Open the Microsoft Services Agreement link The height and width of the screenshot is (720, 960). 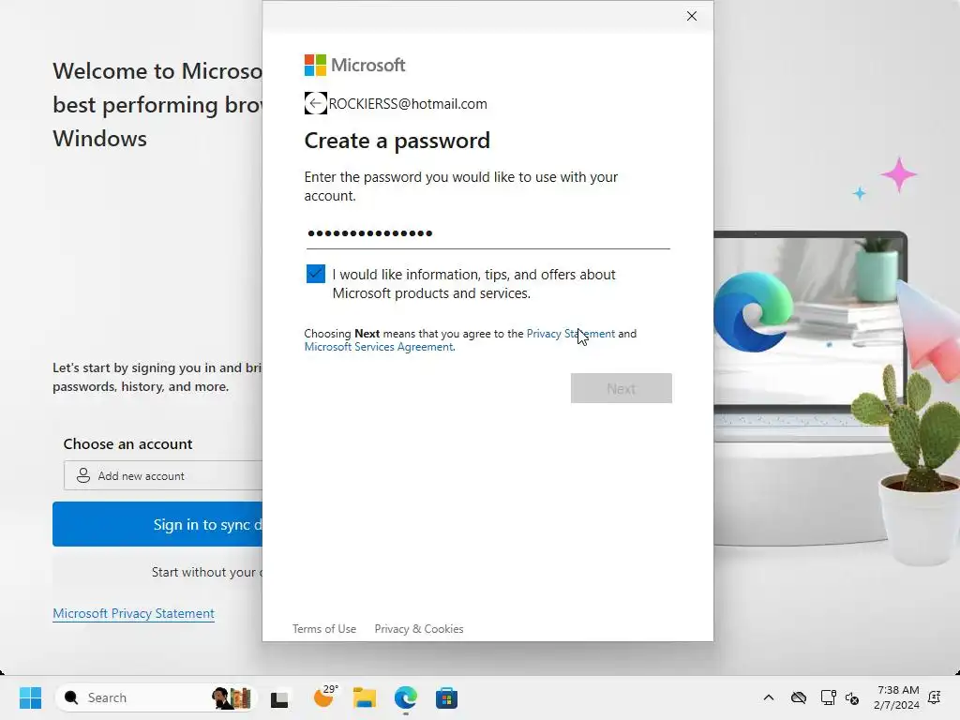379,347
